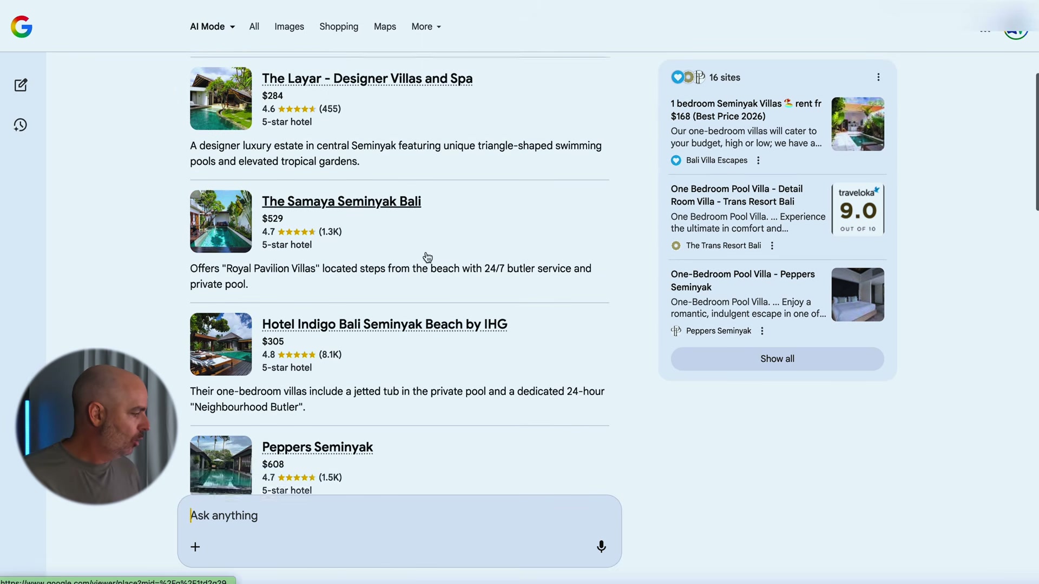Switch to the All tab
This screenshot has width=1039, height=584.
(x=254, y=26)
